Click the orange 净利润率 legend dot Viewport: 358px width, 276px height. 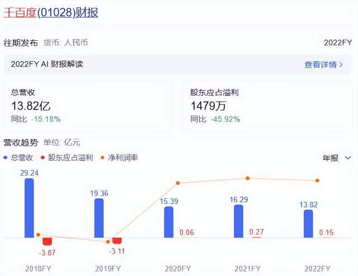tap(102, 158)
